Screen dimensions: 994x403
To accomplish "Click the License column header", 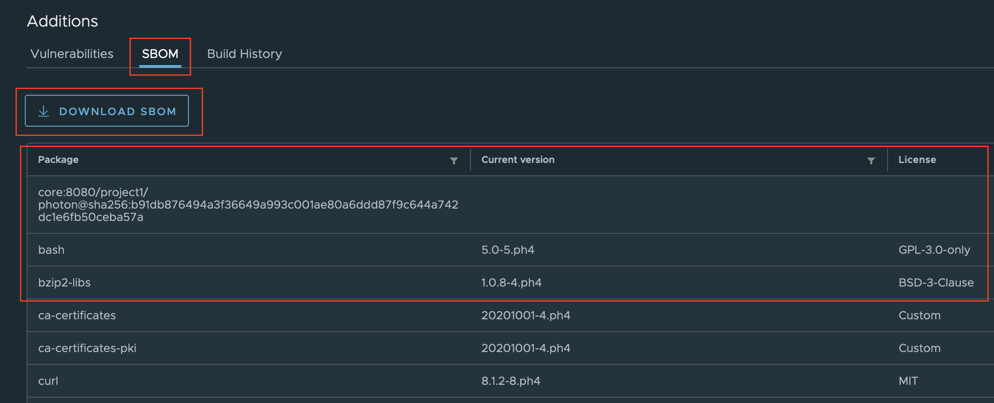I will point(917,160).
